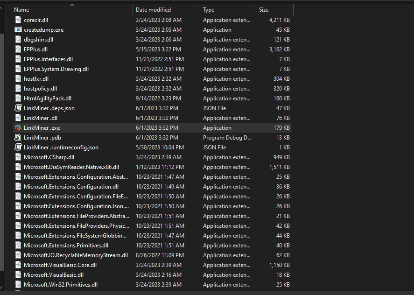This screenshot has width=414, height=295.
Task: Select the HtmlAgilityPack.dll file name
Action: (x=48, y=98)
